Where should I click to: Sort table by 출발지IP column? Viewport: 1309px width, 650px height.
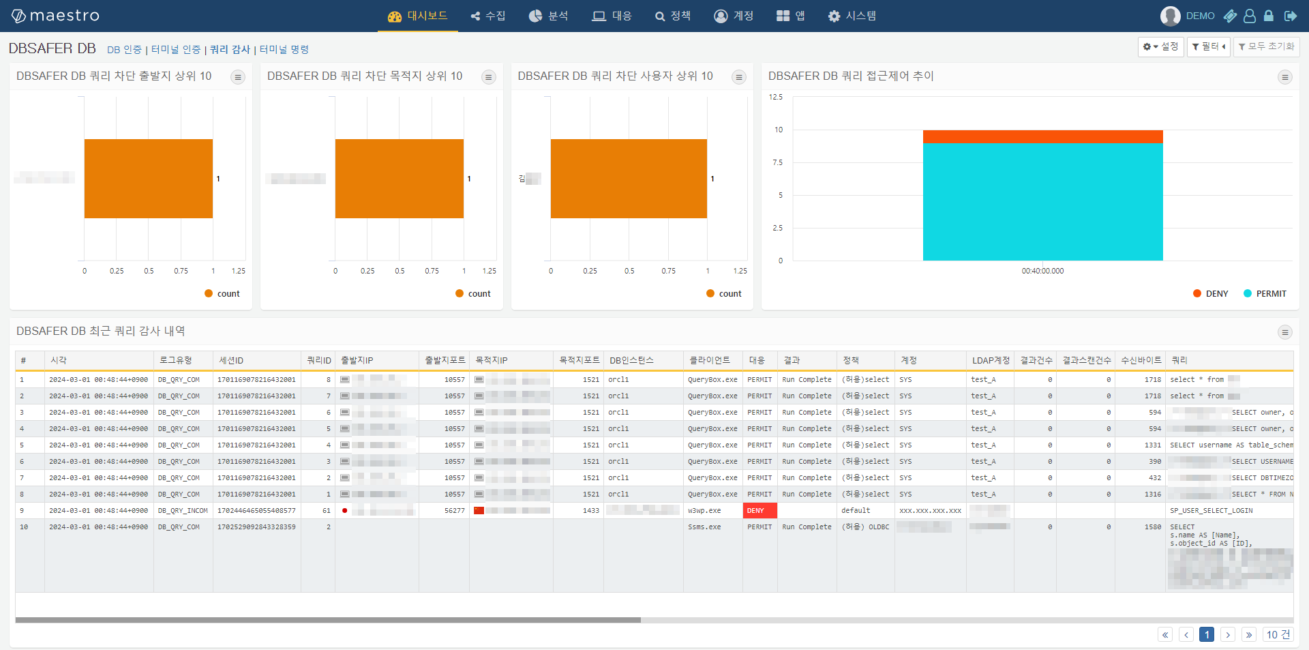(x=377, y=360)
